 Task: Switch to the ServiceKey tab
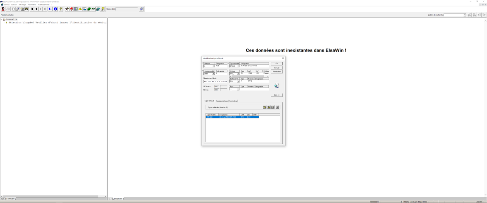(233, 101)
